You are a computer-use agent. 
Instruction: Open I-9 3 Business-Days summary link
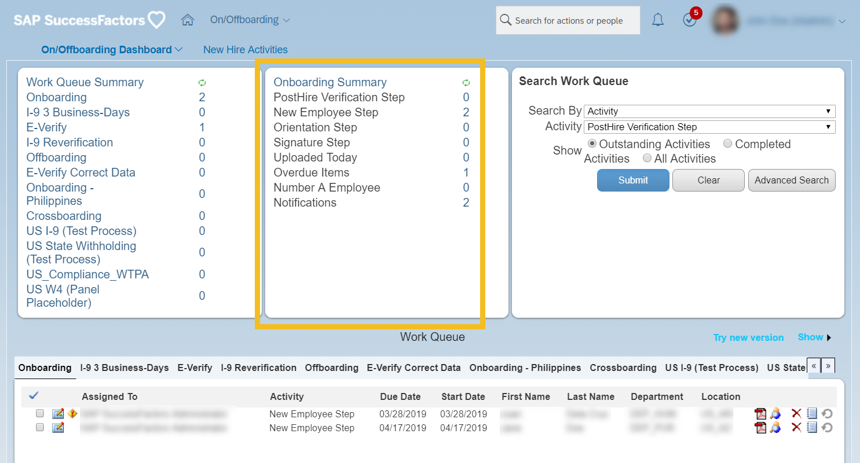pyautogui.click(x=78, y=112)
